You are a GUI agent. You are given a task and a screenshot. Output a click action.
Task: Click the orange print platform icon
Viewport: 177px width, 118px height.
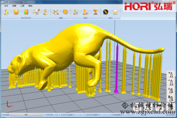(x=96, y=12)
